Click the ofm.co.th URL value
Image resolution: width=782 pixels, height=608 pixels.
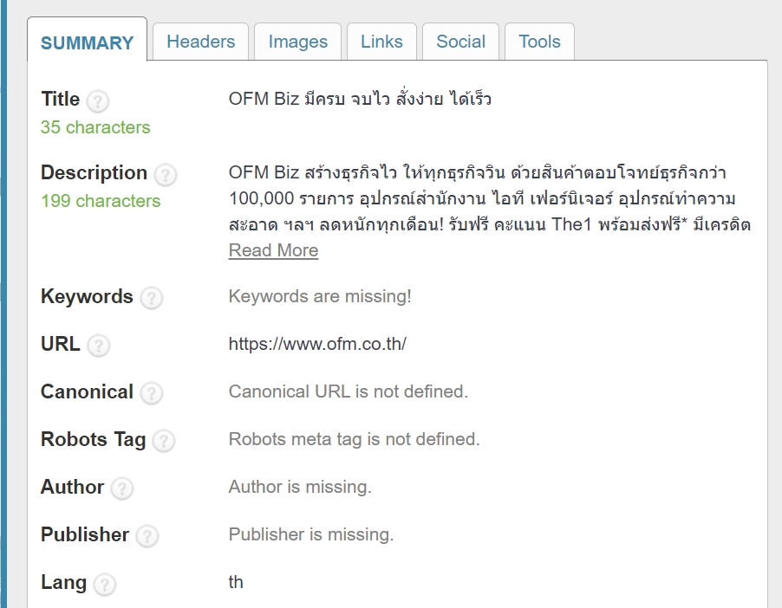click(317, 344)
